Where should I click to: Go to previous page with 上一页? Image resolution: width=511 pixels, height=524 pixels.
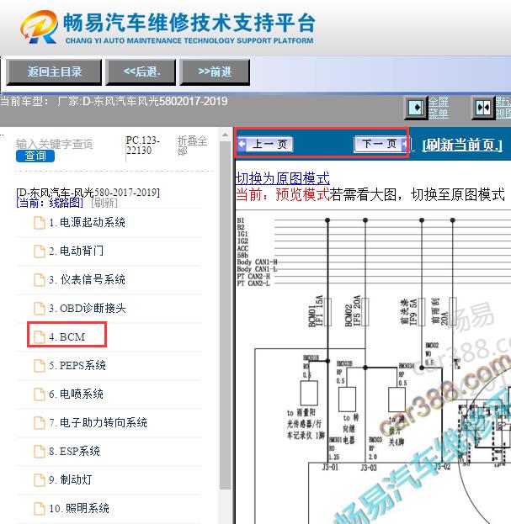coord(265,145)
